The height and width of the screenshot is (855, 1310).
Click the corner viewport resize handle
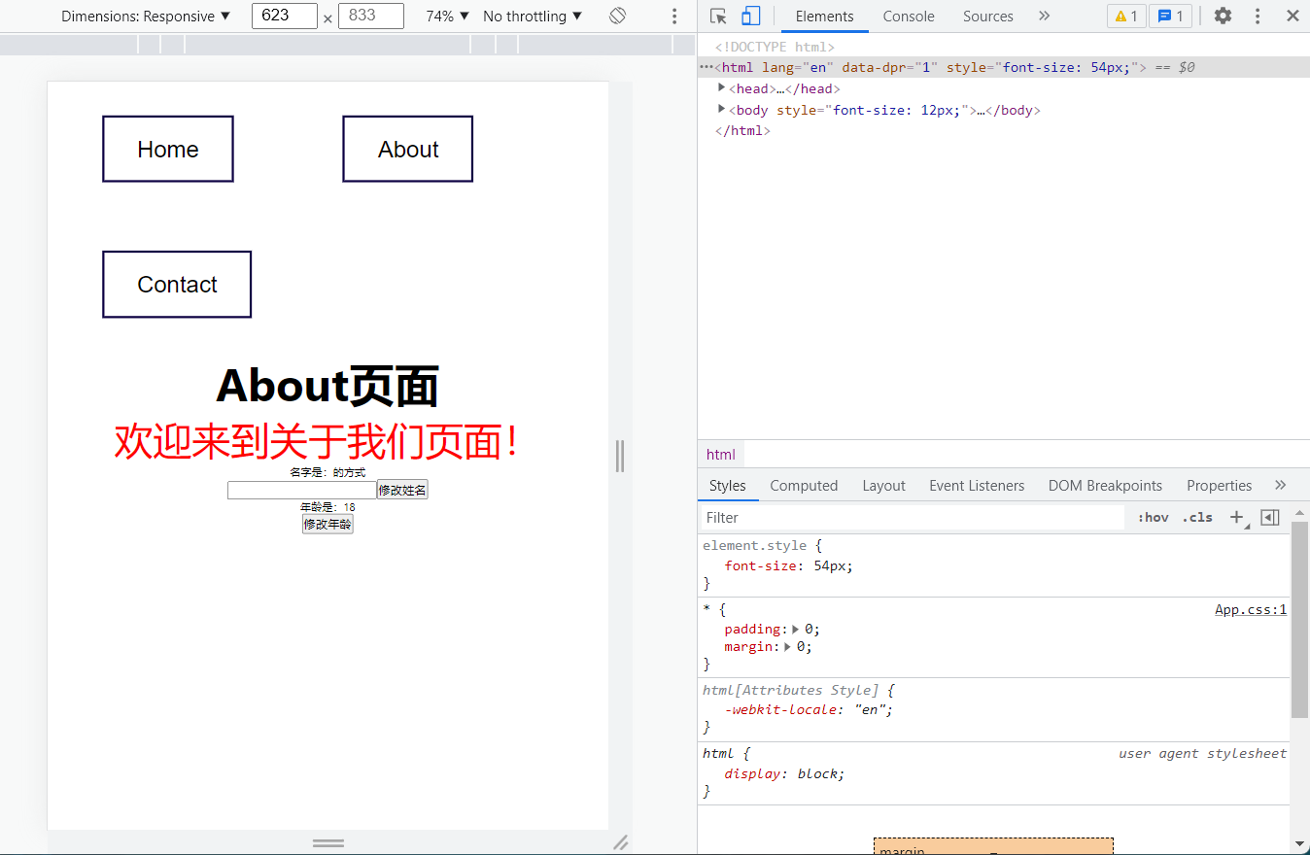pos(620,842)
